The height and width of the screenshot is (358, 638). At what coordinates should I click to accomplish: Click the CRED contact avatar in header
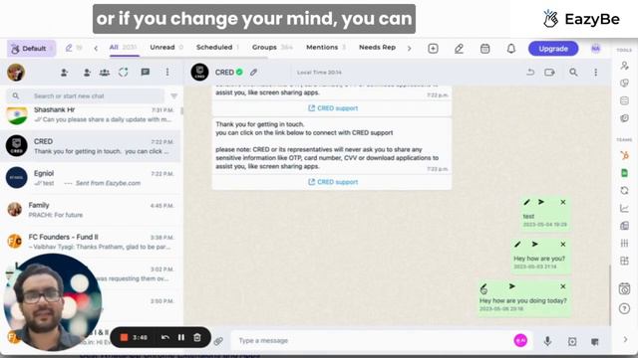(x=199, y=73)
